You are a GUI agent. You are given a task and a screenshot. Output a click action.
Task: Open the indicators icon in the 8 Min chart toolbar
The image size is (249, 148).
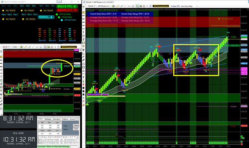tap(52, 47)
